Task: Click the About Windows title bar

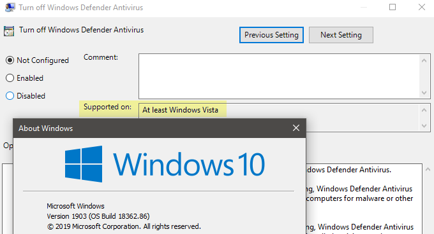Action: point(153,128)
